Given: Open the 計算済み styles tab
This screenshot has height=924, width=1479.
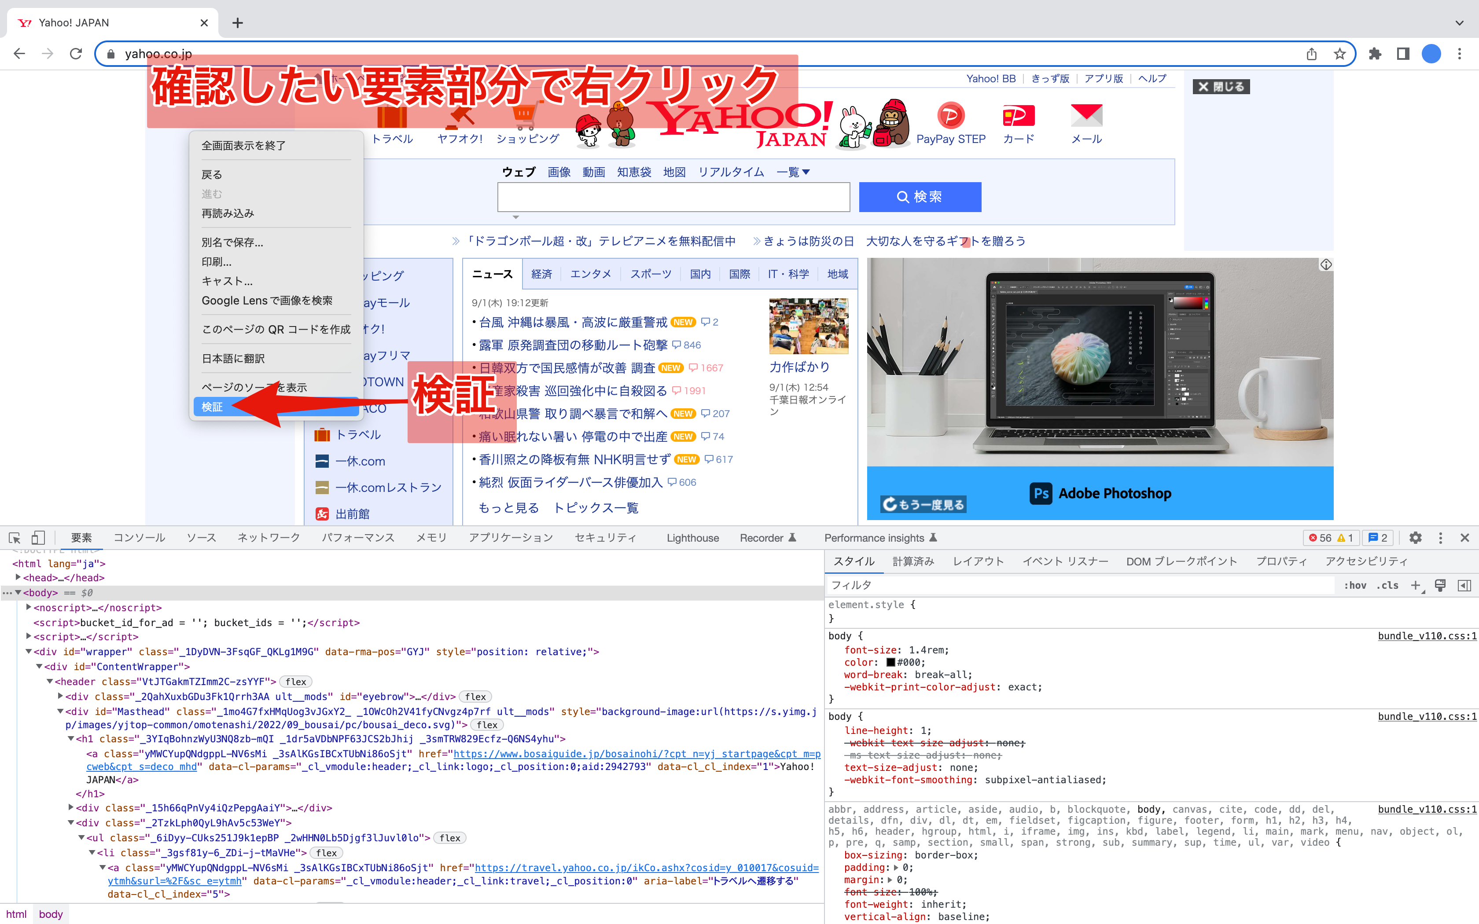Looking at the screenshot, I should 914,561.
